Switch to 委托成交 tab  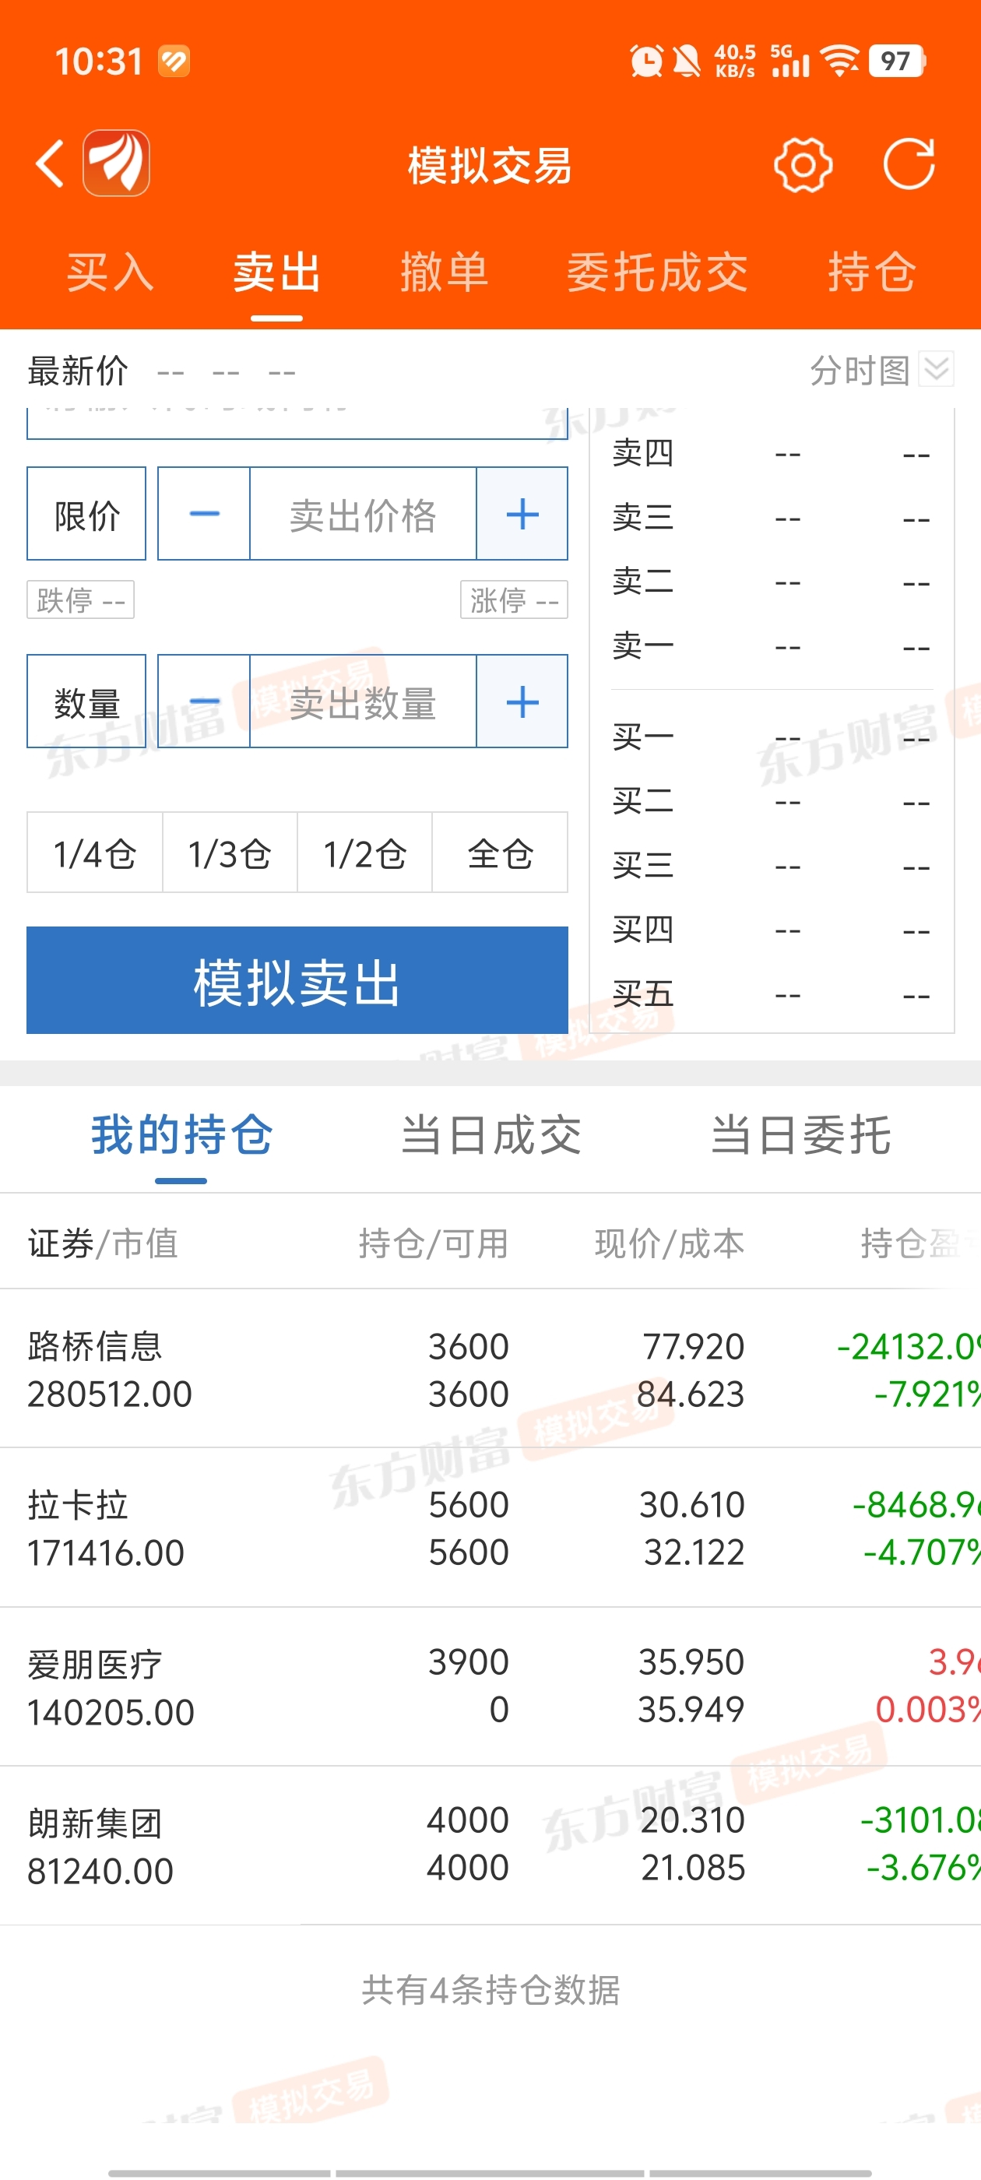point(657,272)
